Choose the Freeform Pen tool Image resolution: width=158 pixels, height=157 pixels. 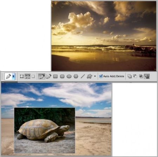point(48,77)
